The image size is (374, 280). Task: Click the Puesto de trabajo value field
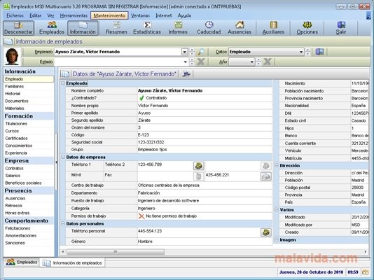(x=205, y=201)
